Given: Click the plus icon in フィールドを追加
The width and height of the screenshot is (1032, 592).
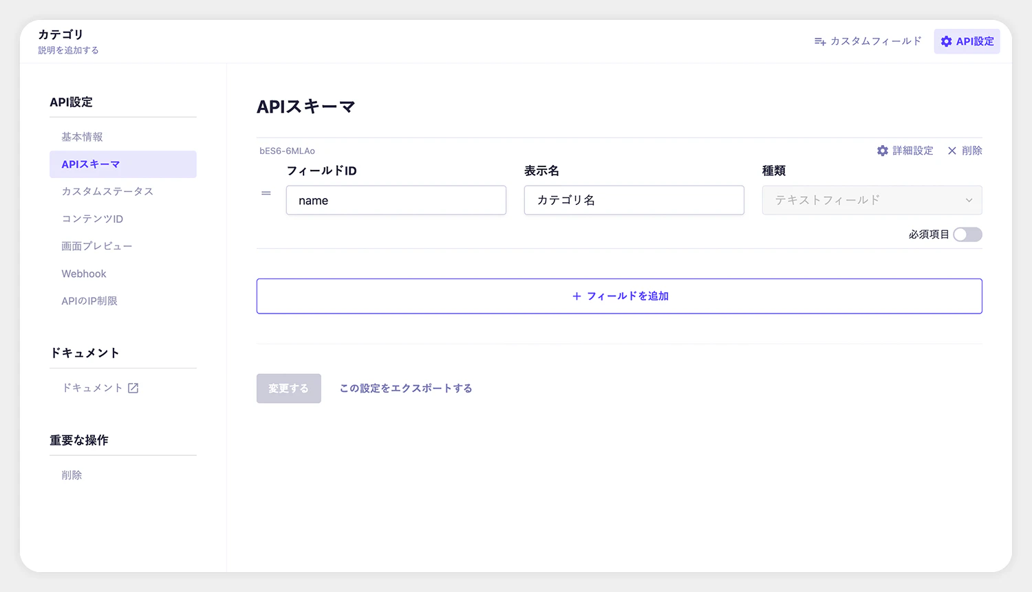Looking at the screenshot, I should coord(576,296).
